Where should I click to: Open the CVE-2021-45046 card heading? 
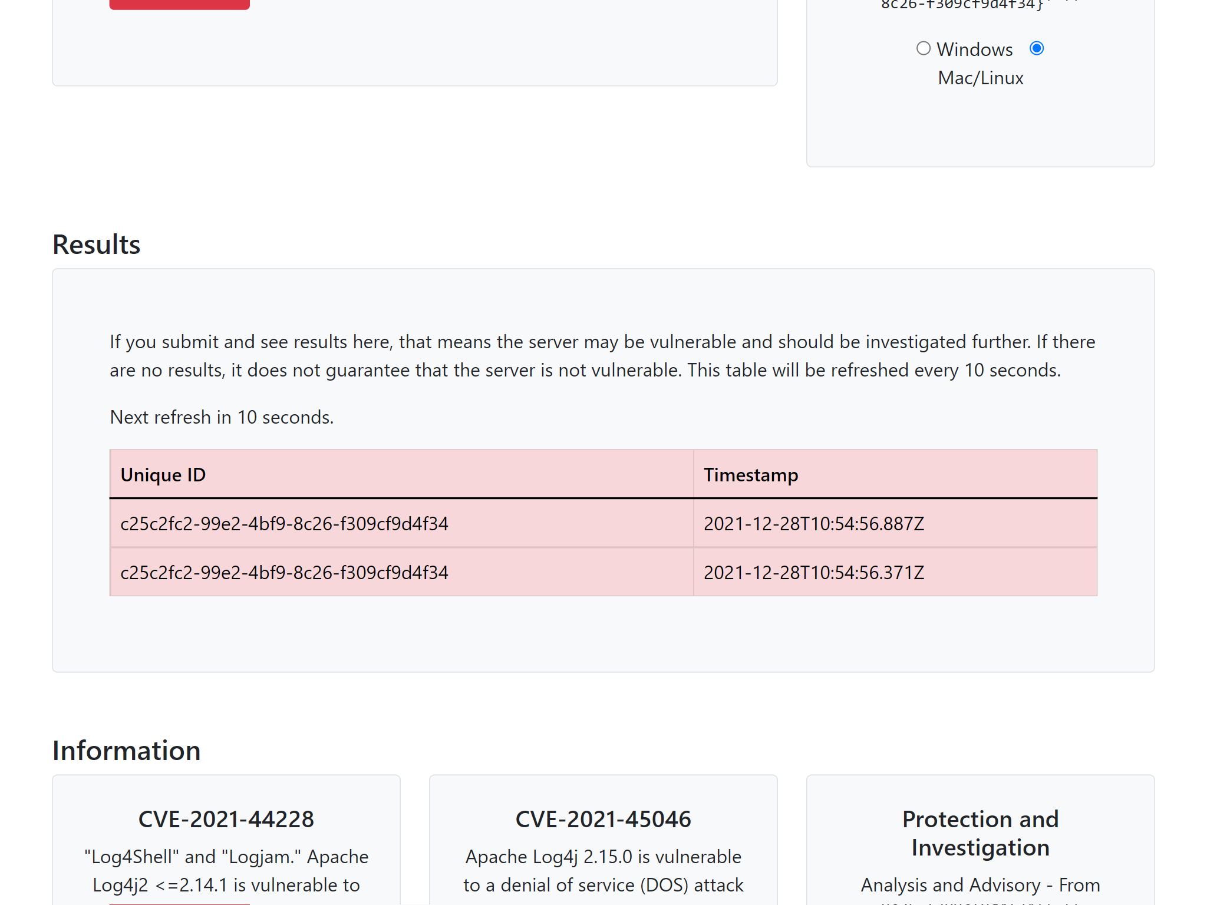coord(603,818)
